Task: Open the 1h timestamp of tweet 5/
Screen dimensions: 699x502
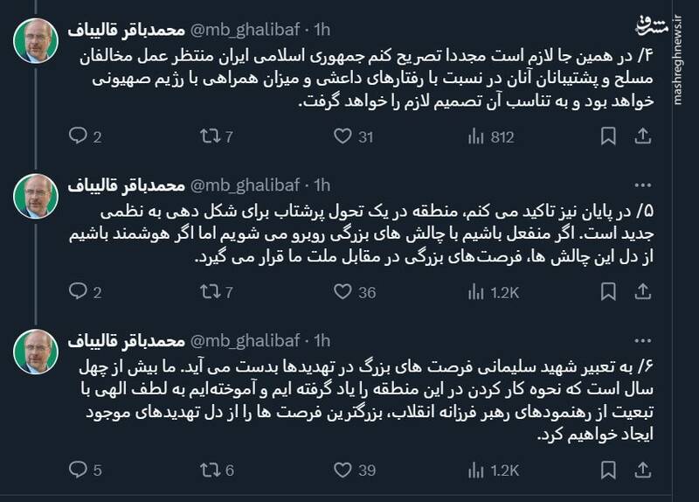Action: tap(322, 185)
